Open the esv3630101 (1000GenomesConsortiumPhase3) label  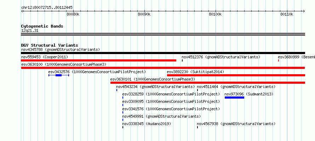click(x=153, y=79)
